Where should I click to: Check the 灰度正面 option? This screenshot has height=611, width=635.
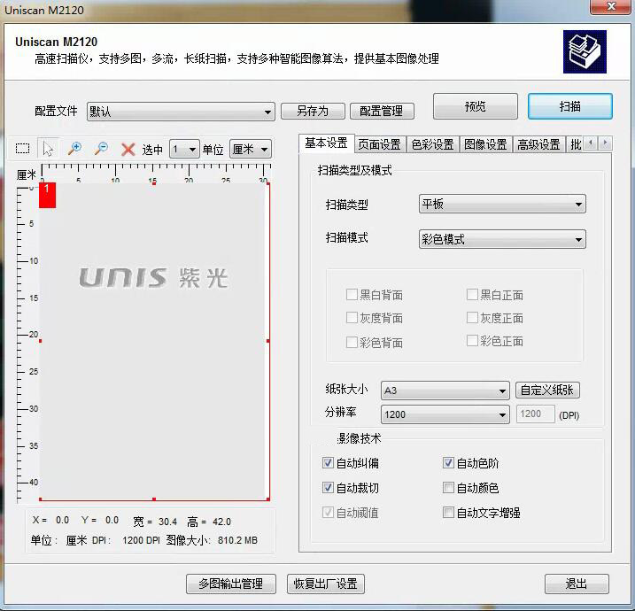472,317
